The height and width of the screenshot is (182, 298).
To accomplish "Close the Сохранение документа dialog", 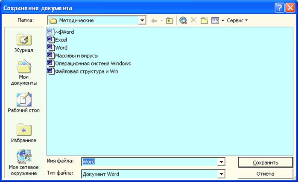I will click(290, 8).
